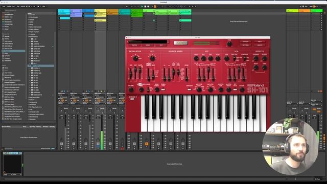Click the delay Time knob in Effects

pos(264,68)
